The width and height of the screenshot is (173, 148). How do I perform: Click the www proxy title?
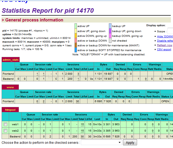pyautogui.click(x=10, y=87)
